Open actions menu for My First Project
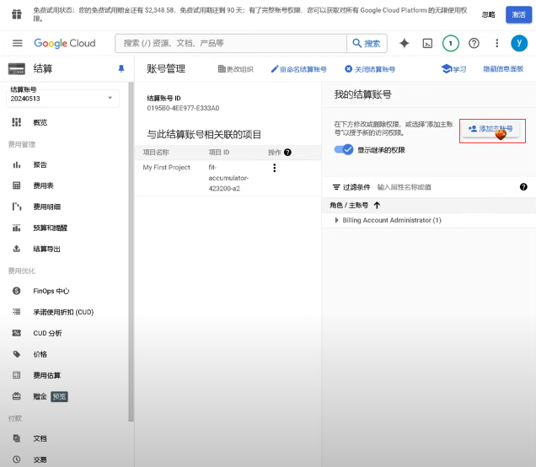Image resolution: width=536 pixels, height=467 pixels. click(274, 168)
